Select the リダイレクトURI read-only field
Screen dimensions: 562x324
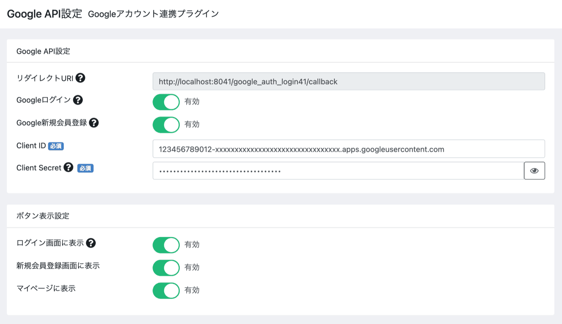click(348, 82)
